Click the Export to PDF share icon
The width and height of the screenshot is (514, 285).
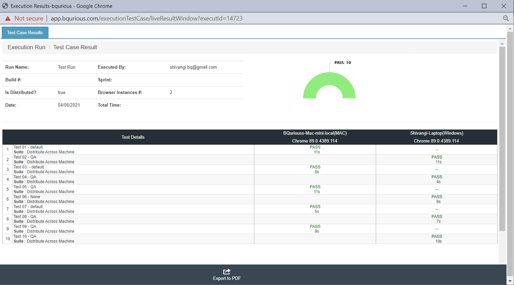point(227,272)
